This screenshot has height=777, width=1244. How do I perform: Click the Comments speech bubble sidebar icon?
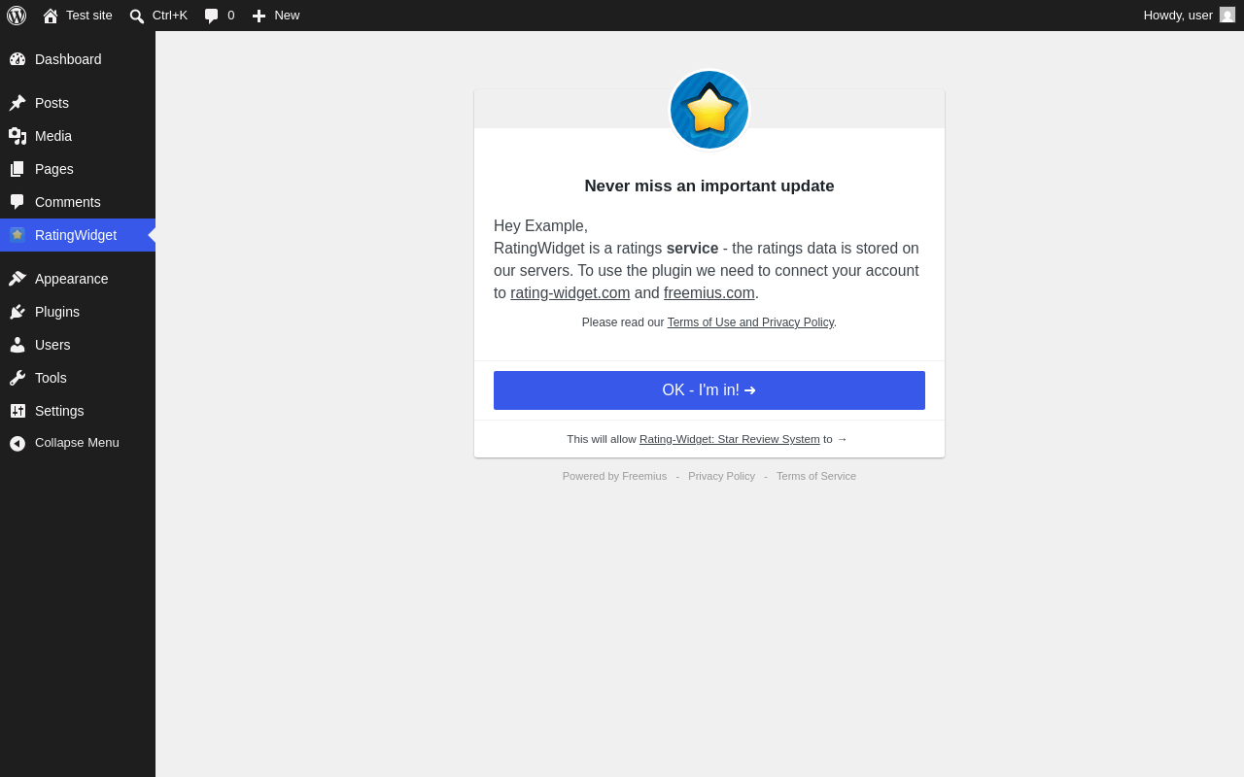pos(17,202)
